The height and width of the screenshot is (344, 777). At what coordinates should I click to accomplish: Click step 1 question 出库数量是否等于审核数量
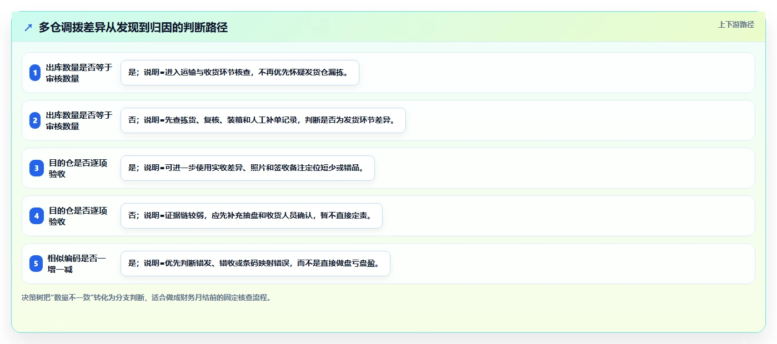[79, 73]
